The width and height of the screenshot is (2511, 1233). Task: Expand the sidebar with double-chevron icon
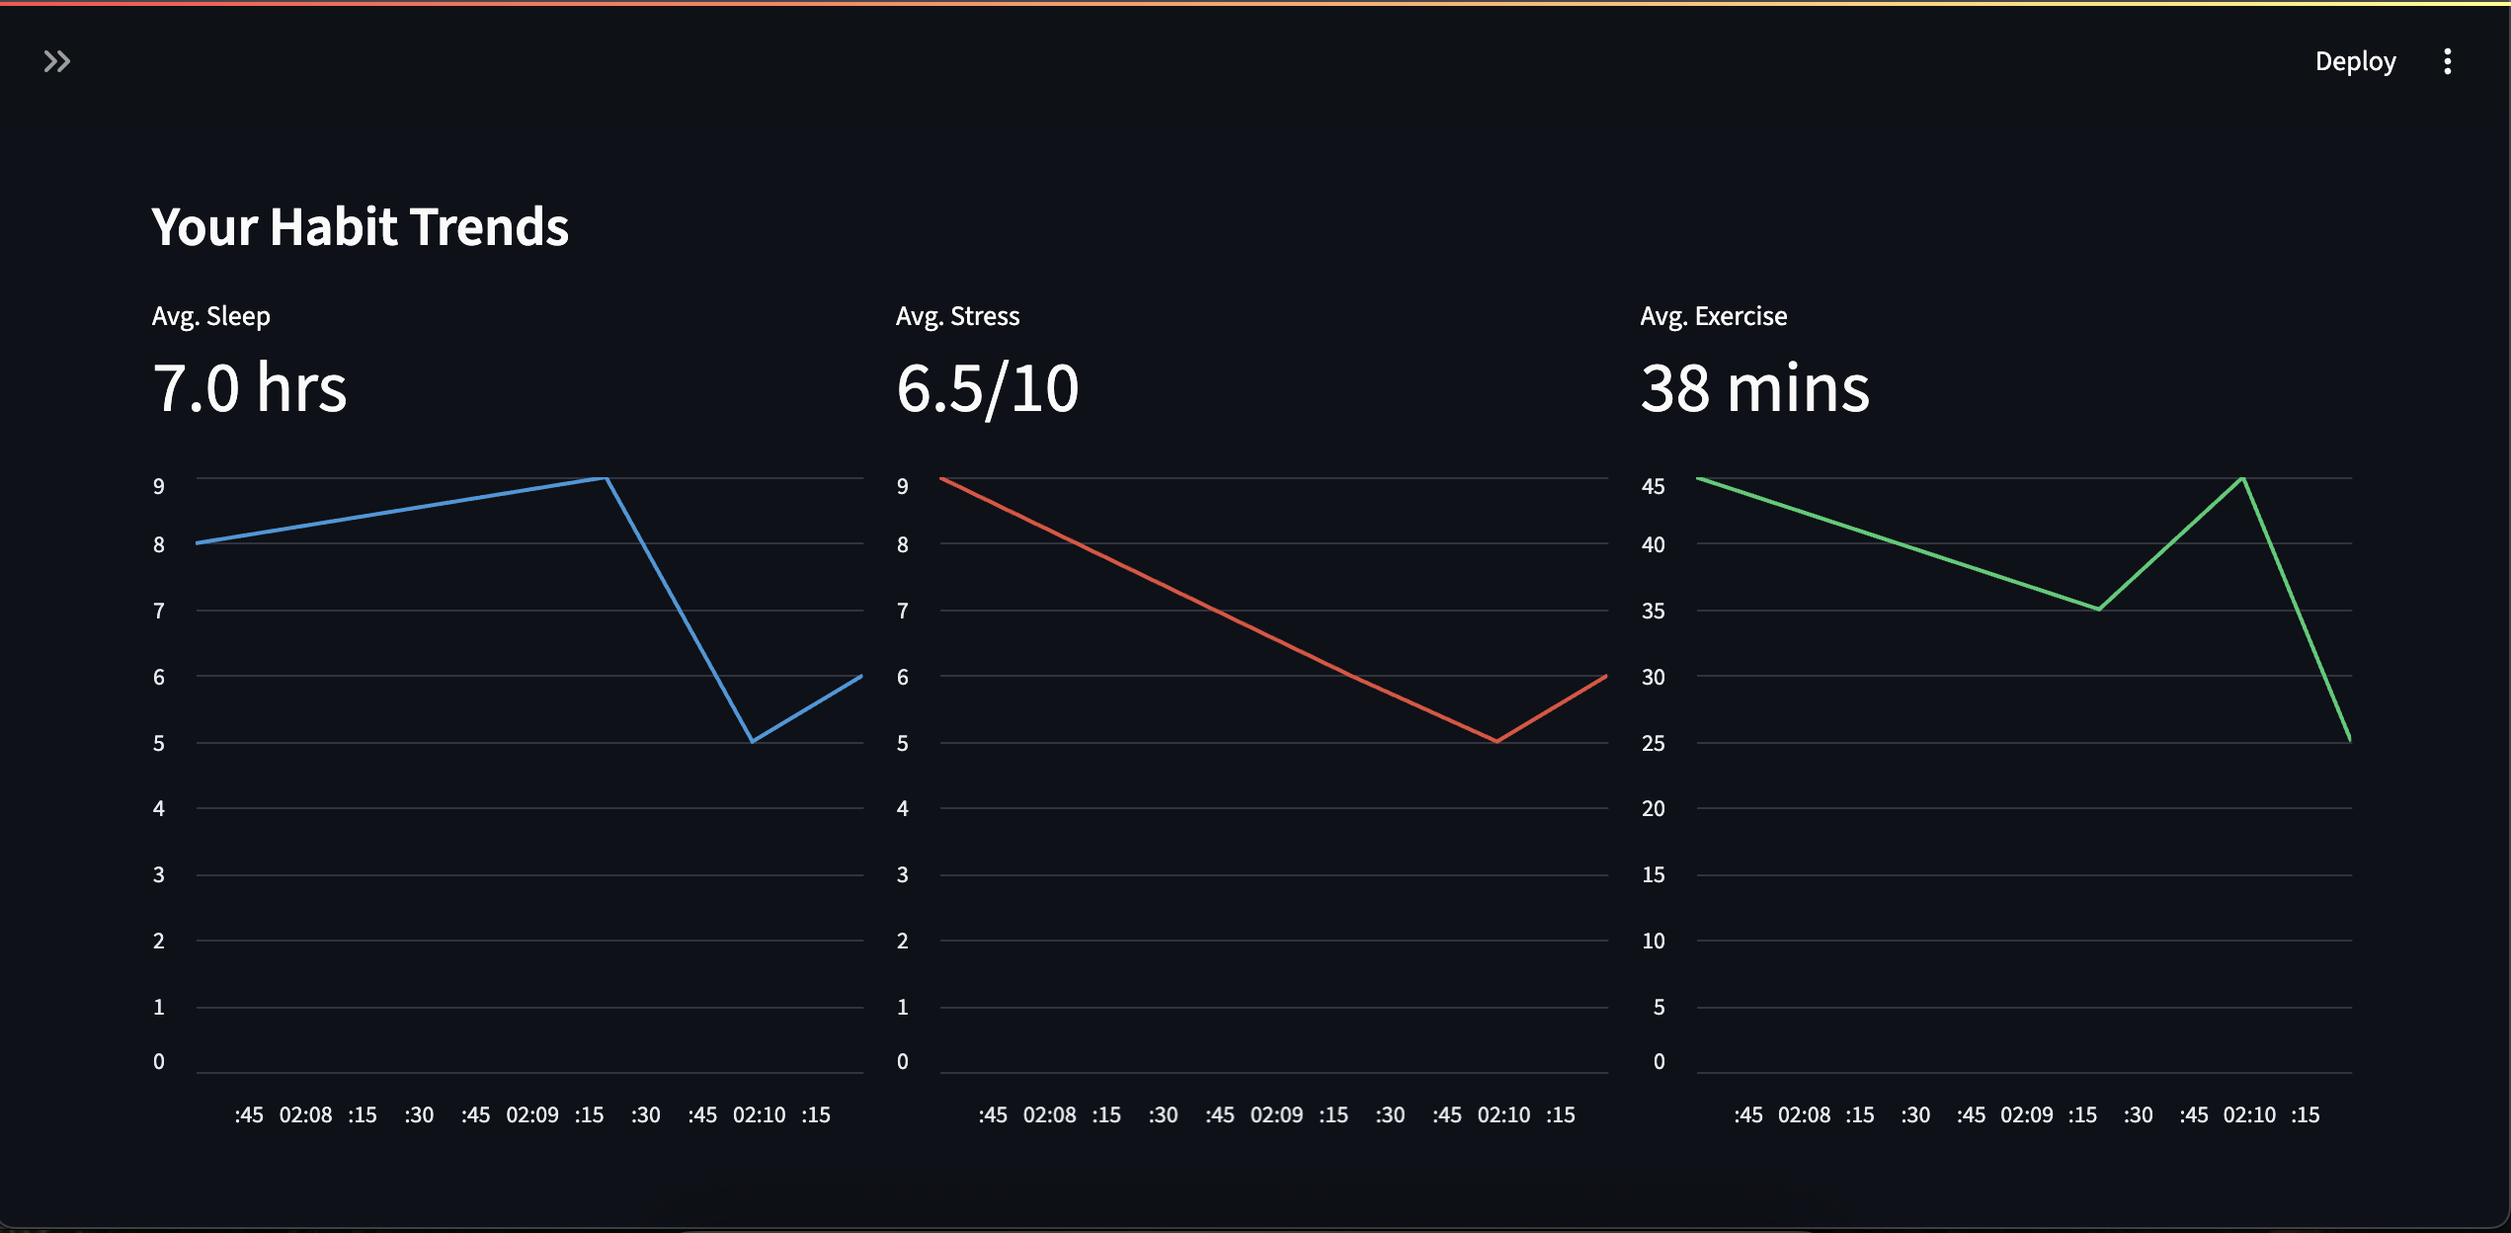click(56, 62)
